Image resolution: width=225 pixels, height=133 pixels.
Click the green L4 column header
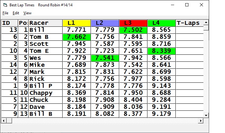tap(161, 23)
